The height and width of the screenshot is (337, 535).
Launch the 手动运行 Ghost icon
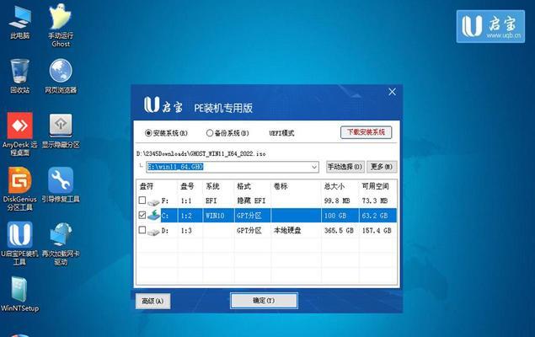tap(61, 25)
